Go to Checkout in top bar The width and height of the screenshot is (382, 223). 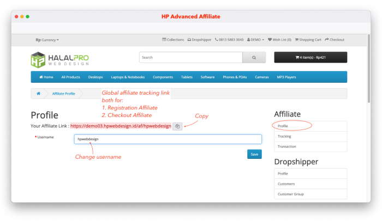335,40
